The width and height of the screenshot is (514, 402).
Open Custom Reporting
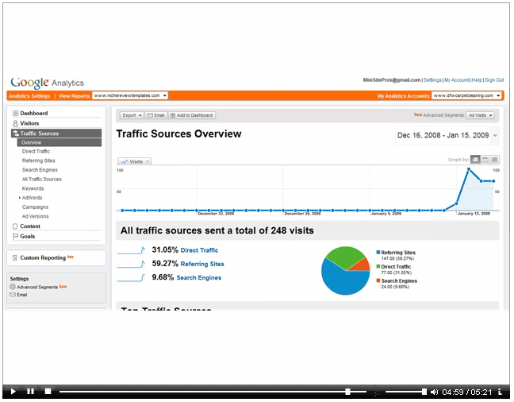click(43, 258)
